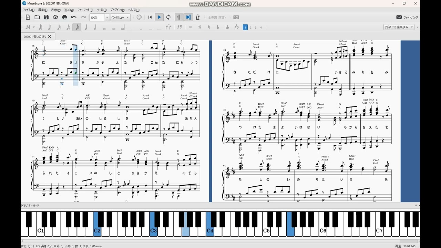Toggle concert pitch (合奏調) button
441x248 pixels.
coord(217,17)
